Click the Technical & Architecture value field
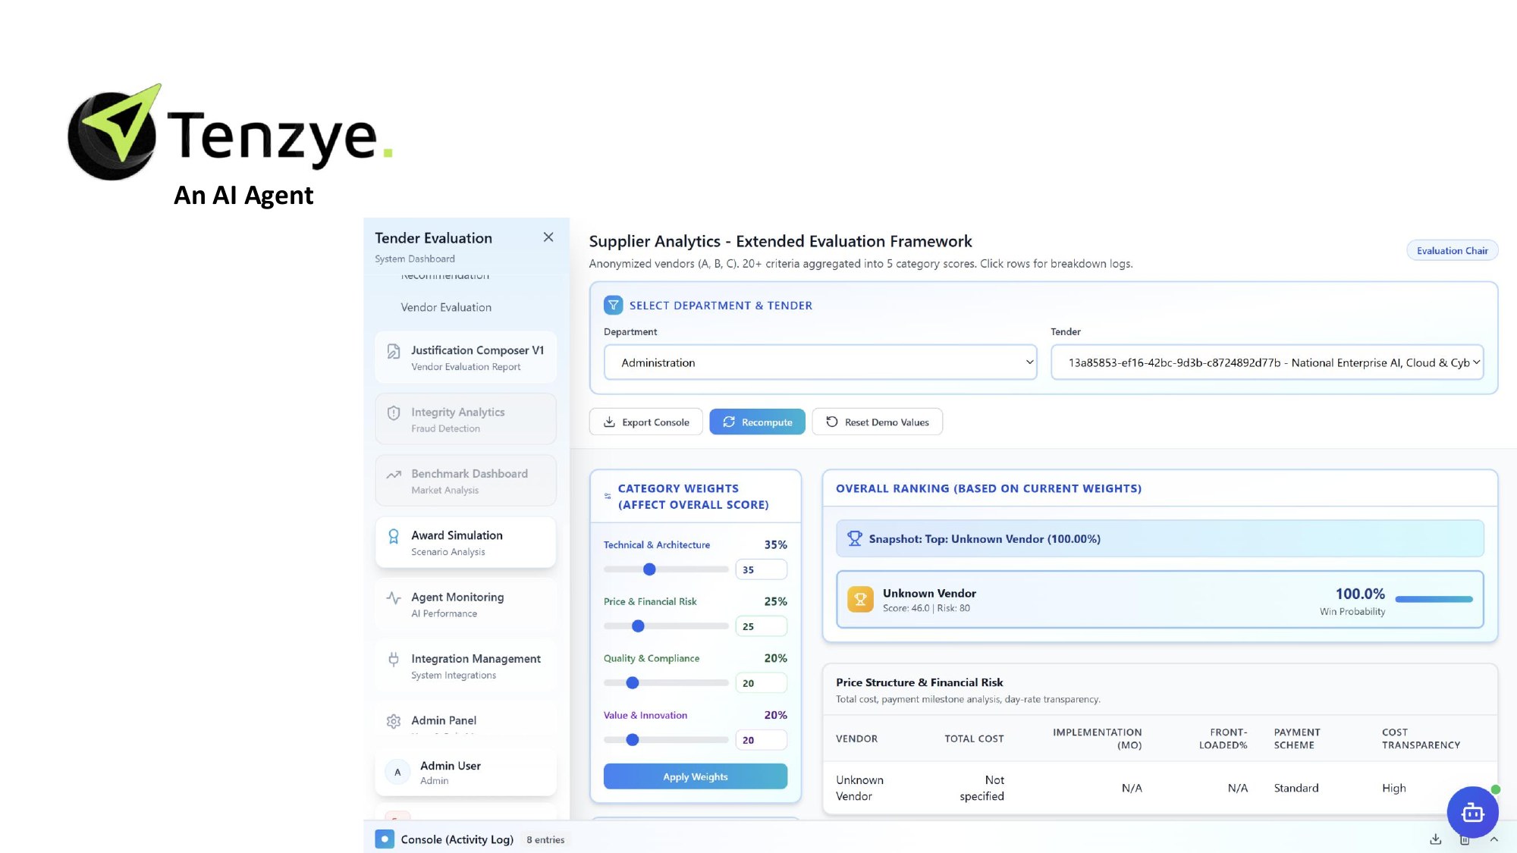1517x853 pixels. point(761,569)
